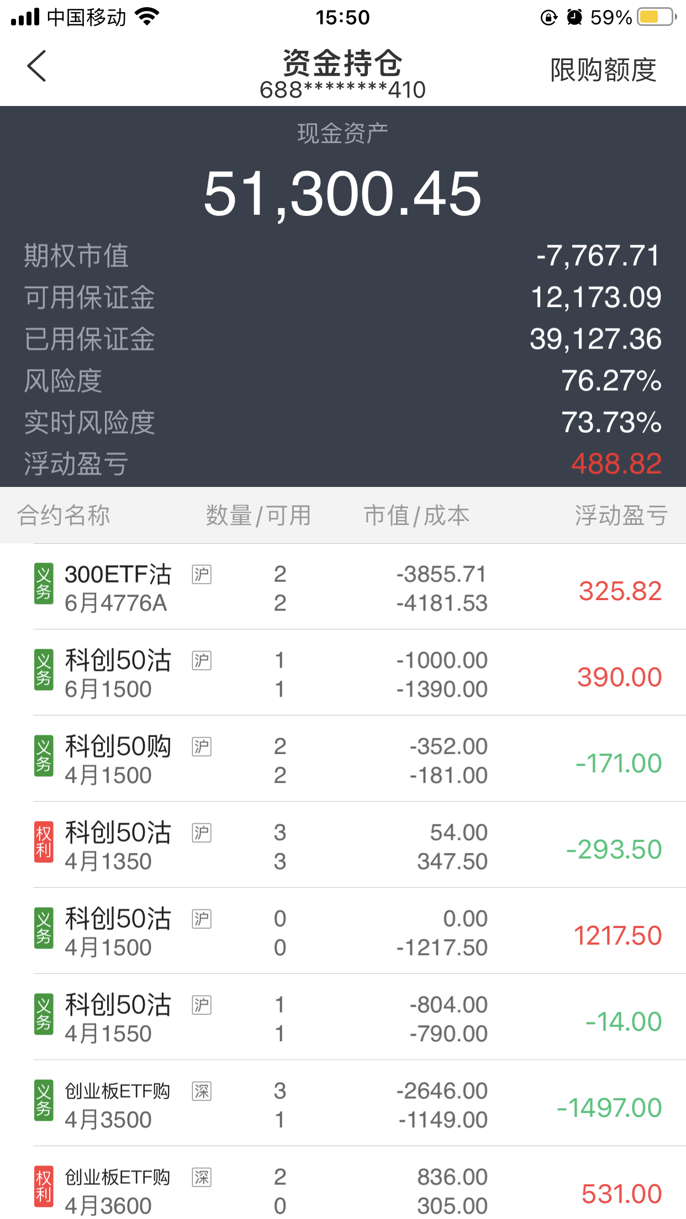Tap the 488.82 floating profit value

616,464
